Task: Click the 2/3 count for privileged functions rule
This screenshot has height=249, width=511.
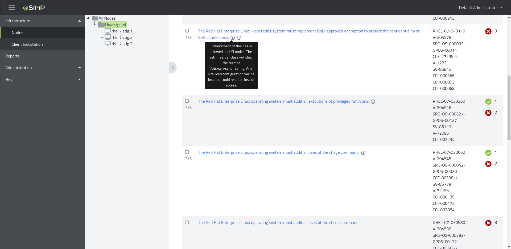Action: [188, 107]
